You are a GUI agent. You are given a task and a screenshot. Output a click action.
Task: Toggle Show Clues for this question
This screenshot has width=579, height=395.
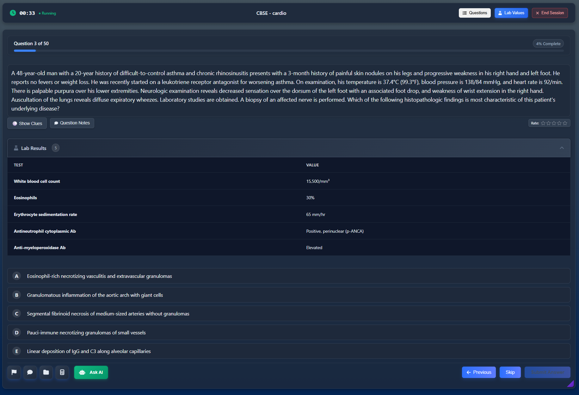[27, 123]
